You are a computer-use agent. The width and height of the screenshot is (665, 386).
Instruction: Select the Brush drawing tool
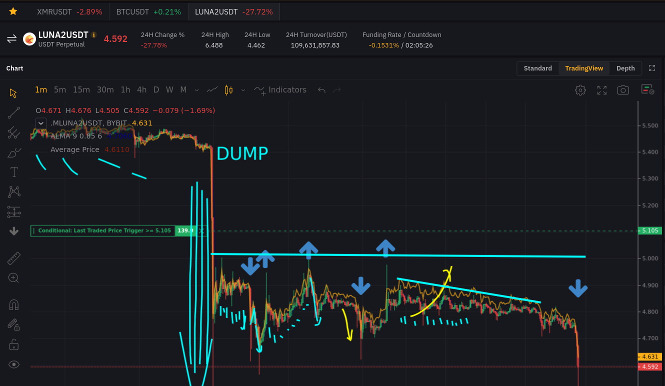(14, 153)
